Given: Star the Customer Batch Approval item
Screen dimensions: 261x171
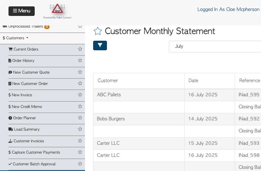Looking at the screenshot, I should click(80, 164).
